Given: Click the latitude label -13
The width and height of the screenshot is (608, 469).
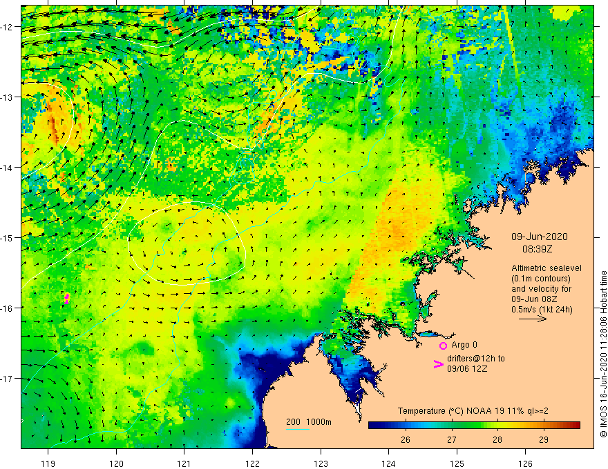Looking at the screenshot, I should tap(7, 97).
